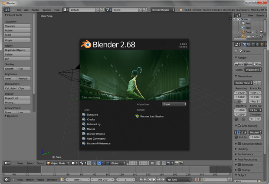Select the Render Layers properties tab icon
269x184 pixels.
point(249,44)
